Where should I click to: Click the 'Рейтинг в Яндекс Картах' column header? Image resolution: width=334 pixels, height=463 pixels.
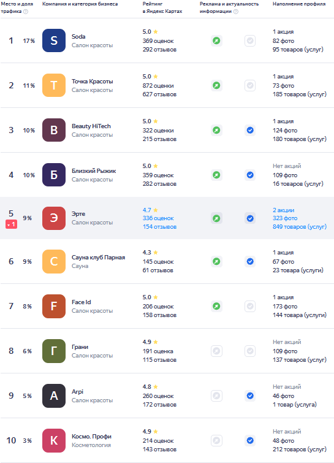(162, 7)
